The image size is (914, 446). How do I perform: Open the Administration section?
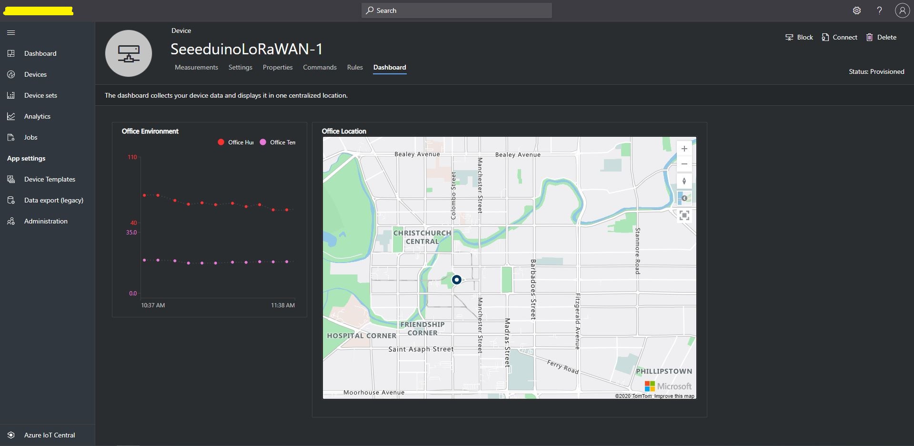click(46, 221)
